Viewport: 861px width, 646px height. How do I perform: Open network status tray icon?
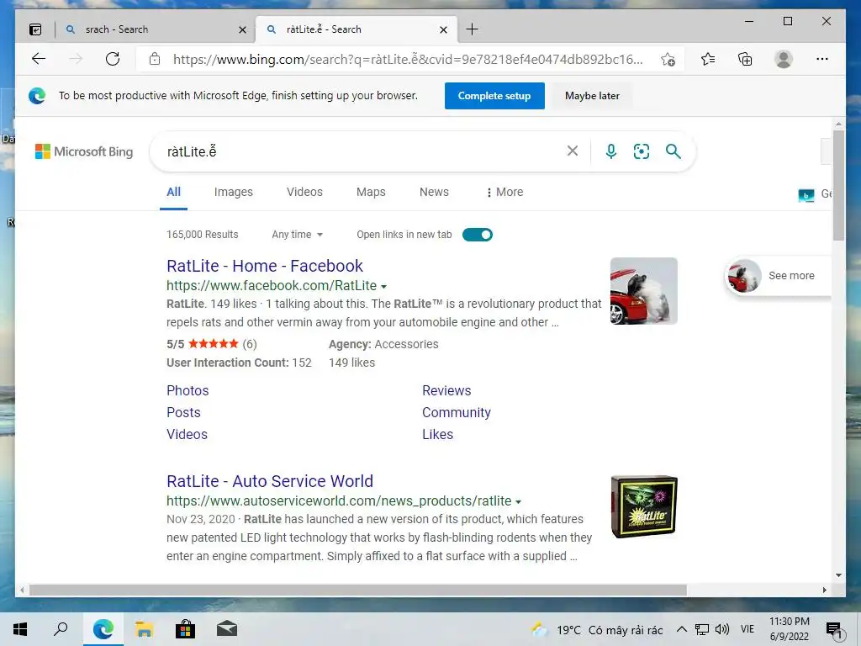(702, 629)
